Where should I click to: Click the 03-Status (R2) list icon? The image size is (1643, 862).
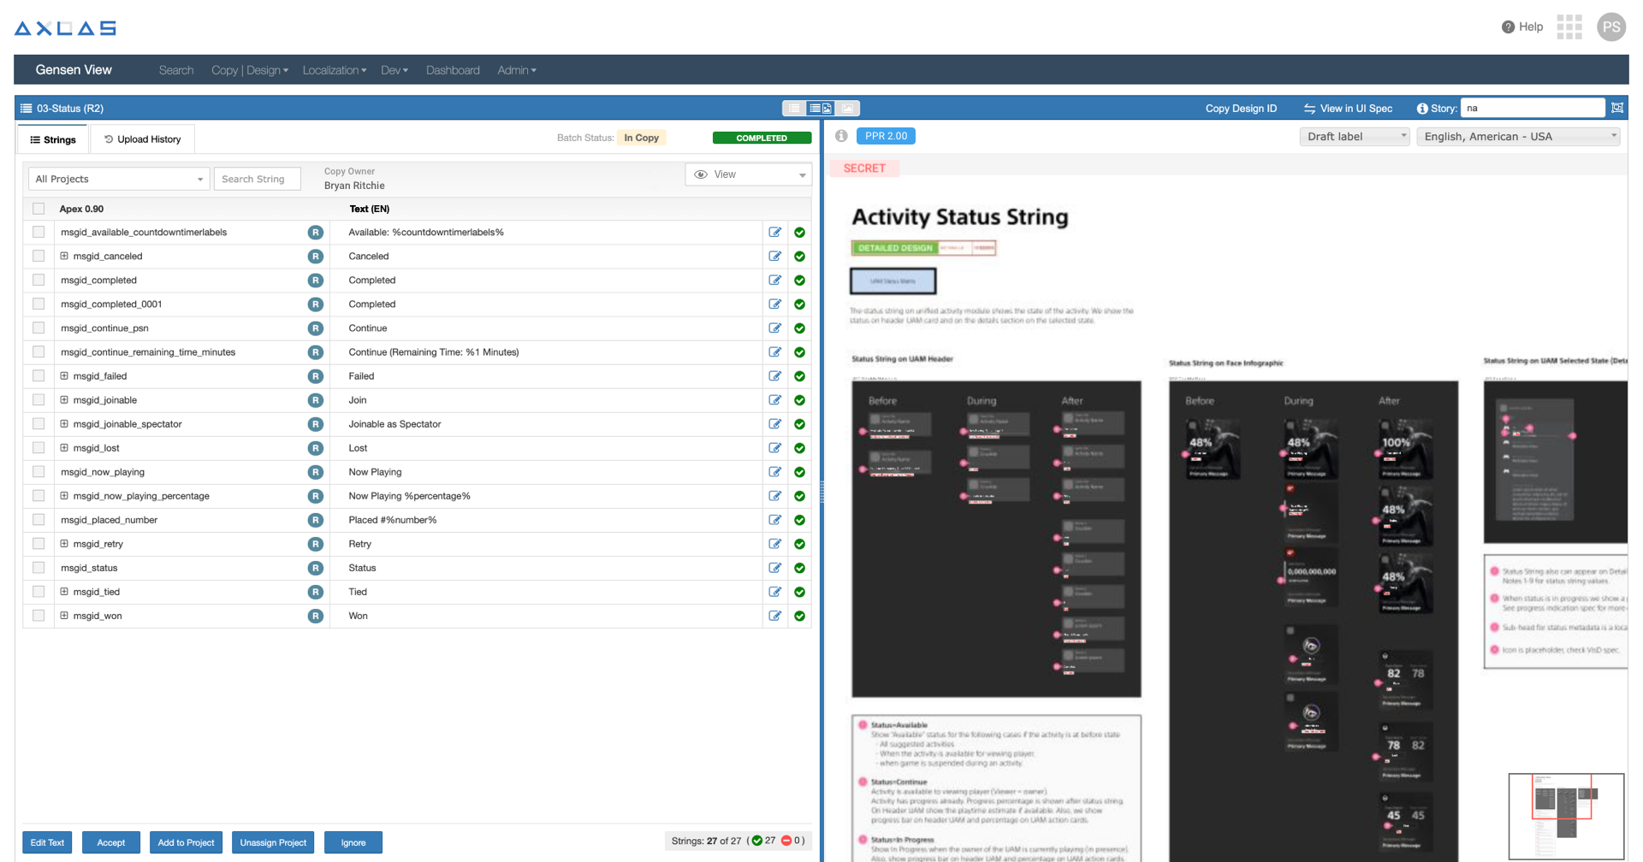point(26,109)
